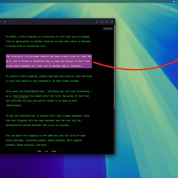Click line 'files and apps, including browser search'
Screen dimensions: 178x178
(x=44, y=140)
